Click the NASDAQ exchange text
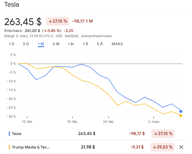This screenshot has width=192, height=154. [x=72, y=36]
